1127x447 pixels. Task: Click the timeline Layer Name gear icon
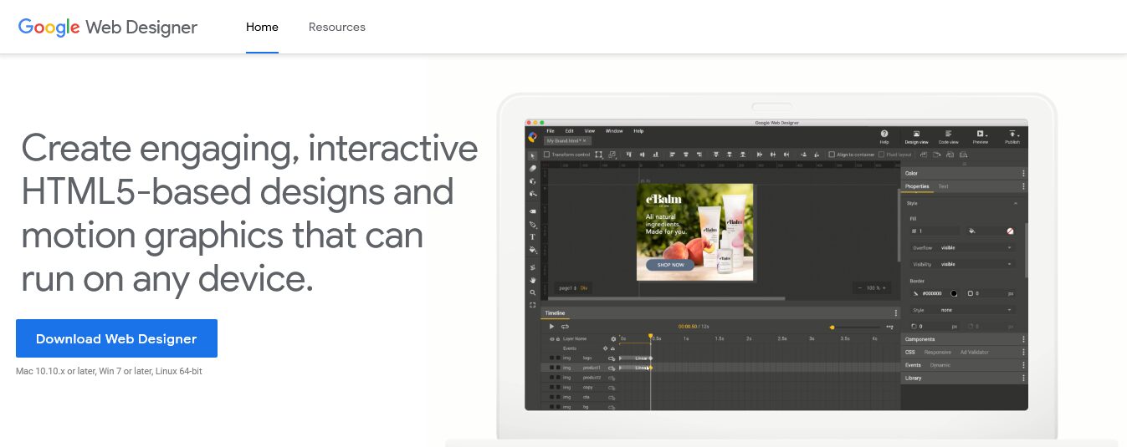(612, 339)
